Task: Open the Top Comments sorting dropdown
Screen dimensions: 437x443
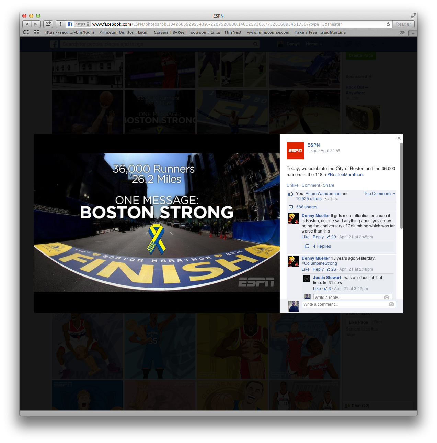Action: coord(379,194)
